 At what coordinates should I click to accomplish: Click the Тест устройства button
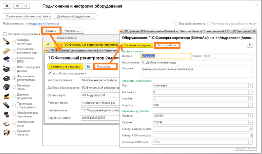point(167,45)
